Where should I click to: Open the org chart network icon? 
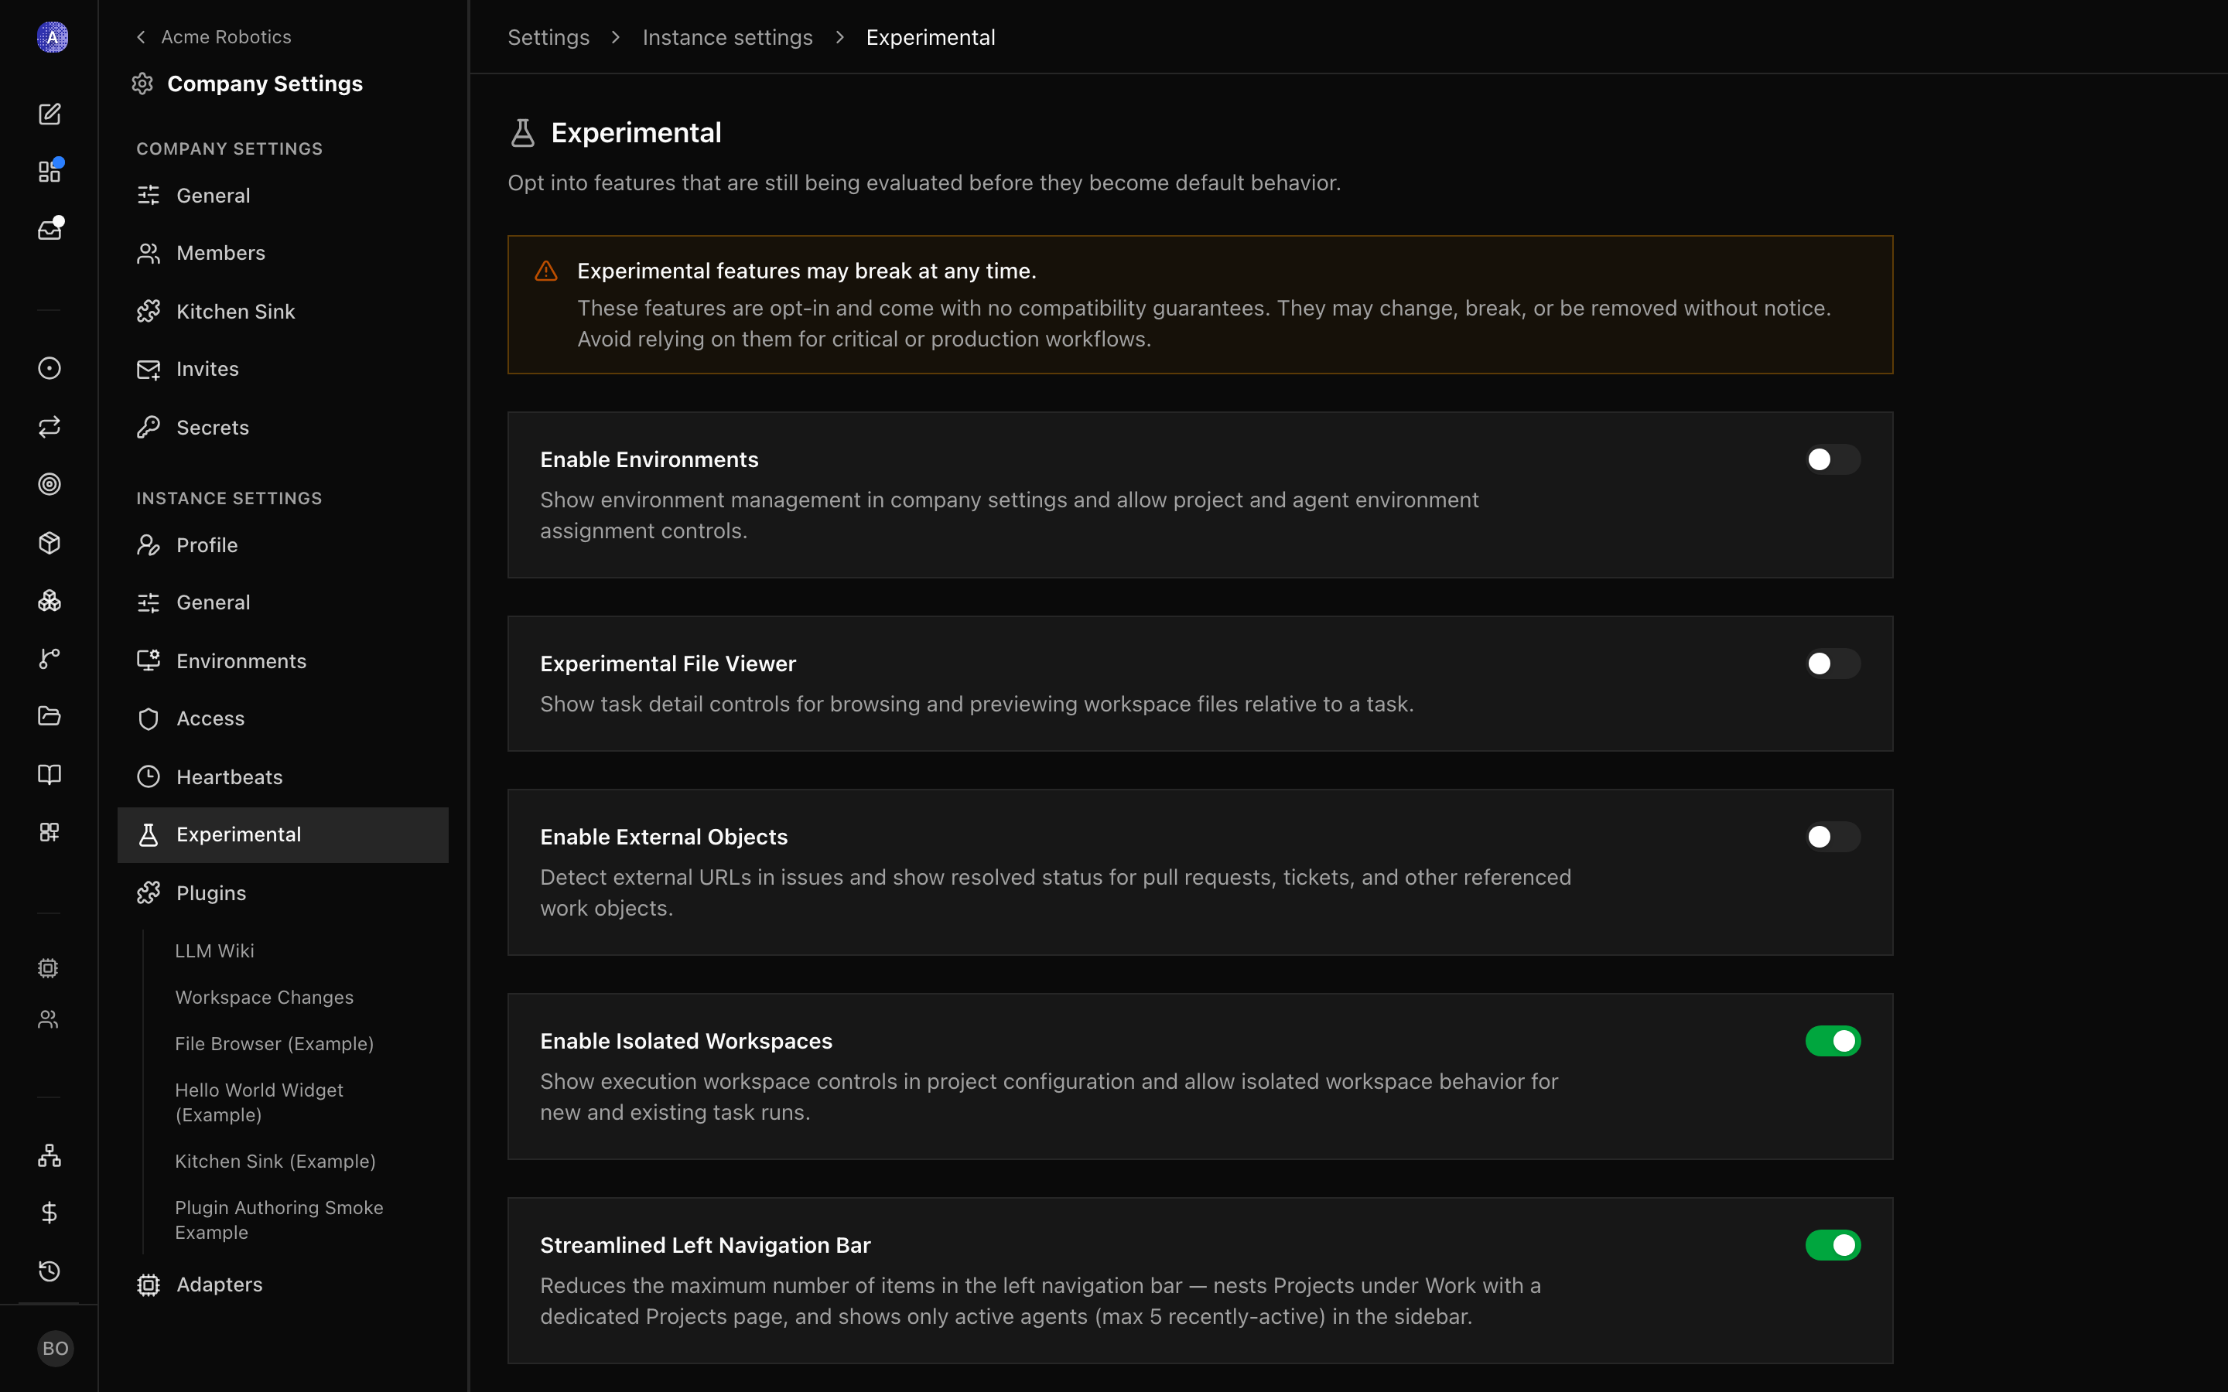click(x=50, y=1155)
